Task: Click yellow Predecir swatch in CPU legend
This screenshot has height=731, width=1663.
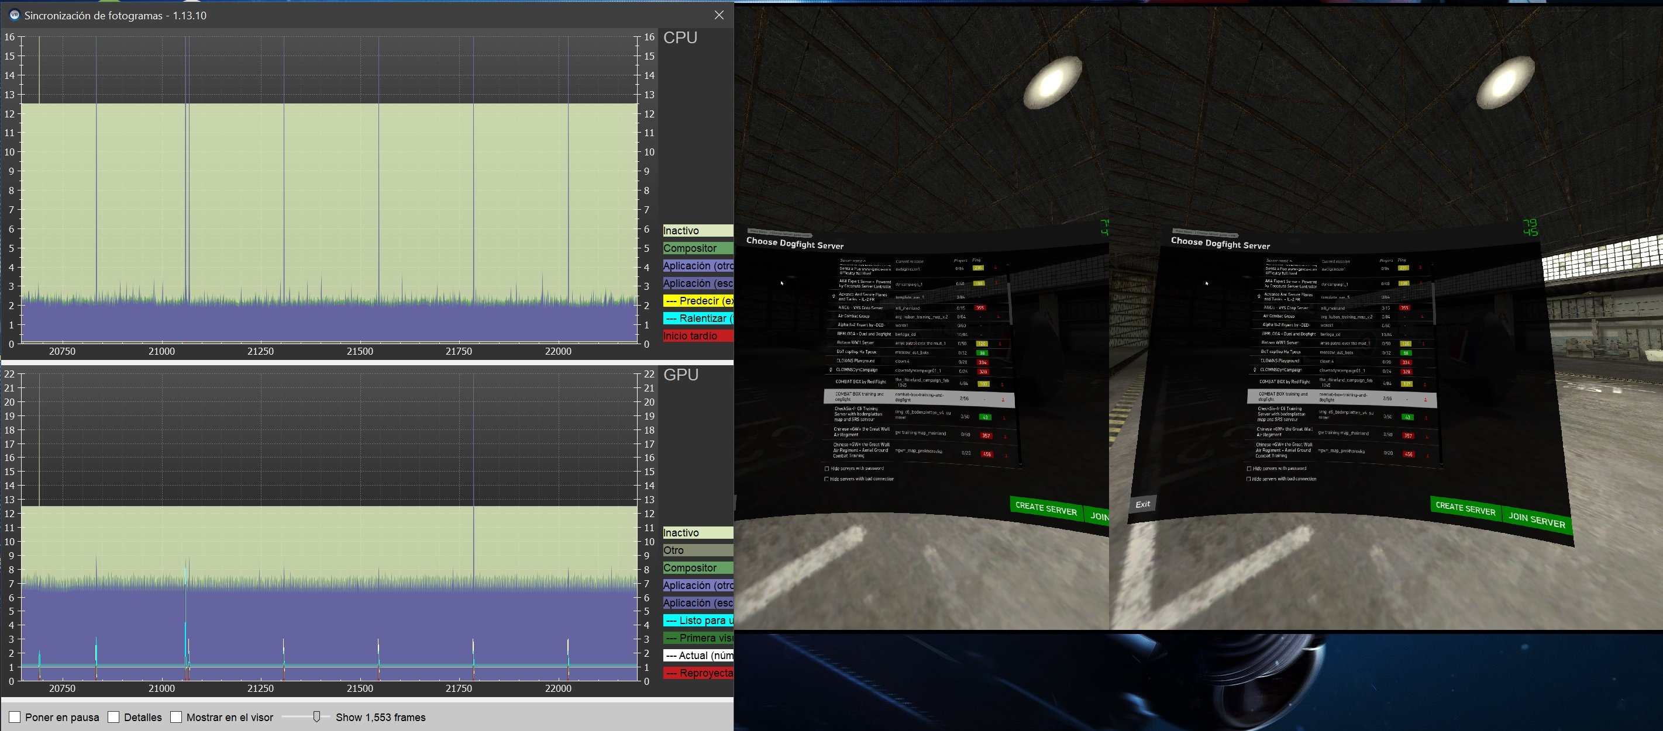Action: [x=698, y=300]
